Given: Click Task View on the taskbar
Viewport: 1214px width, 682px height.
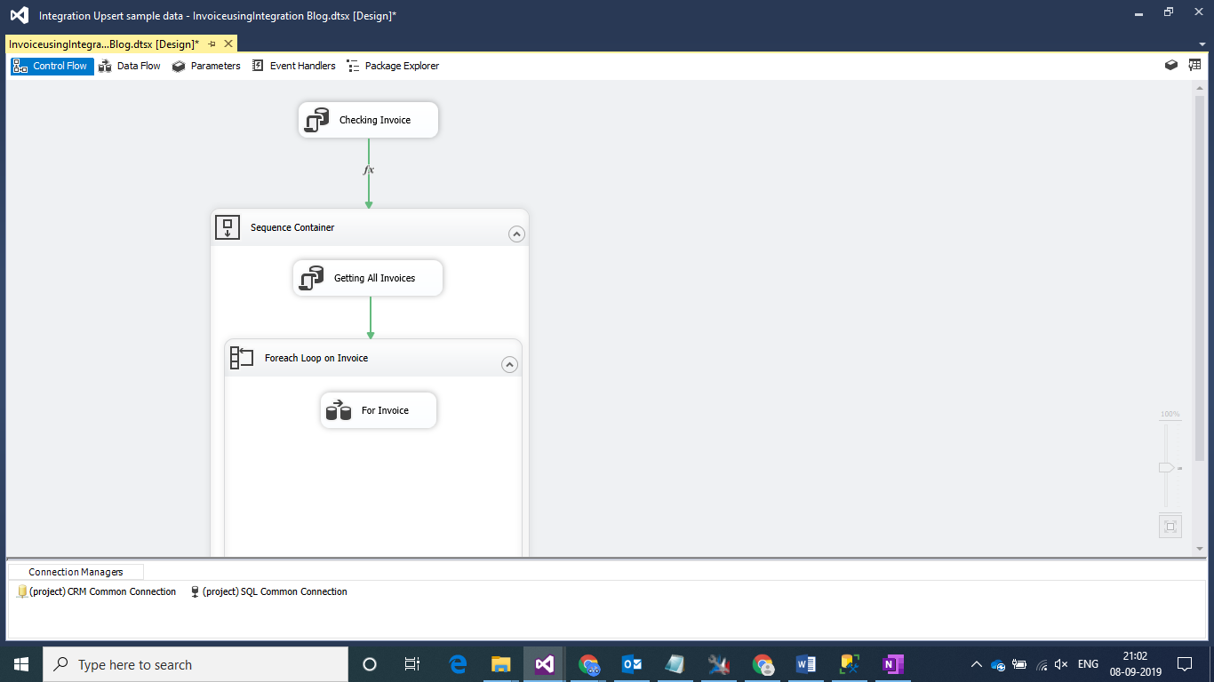Looking at the screenshot, I should click(412, 664).
